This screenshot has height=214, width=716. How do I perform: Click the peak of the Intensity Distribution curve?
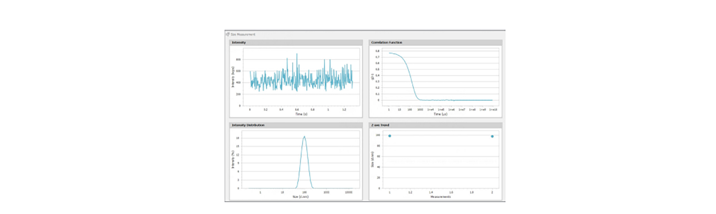tap(304, 137)
